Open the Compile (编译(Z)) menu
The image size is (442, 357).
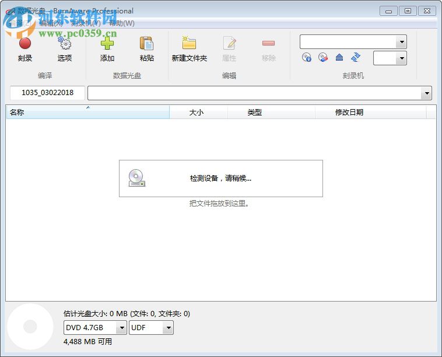[19, 23]
